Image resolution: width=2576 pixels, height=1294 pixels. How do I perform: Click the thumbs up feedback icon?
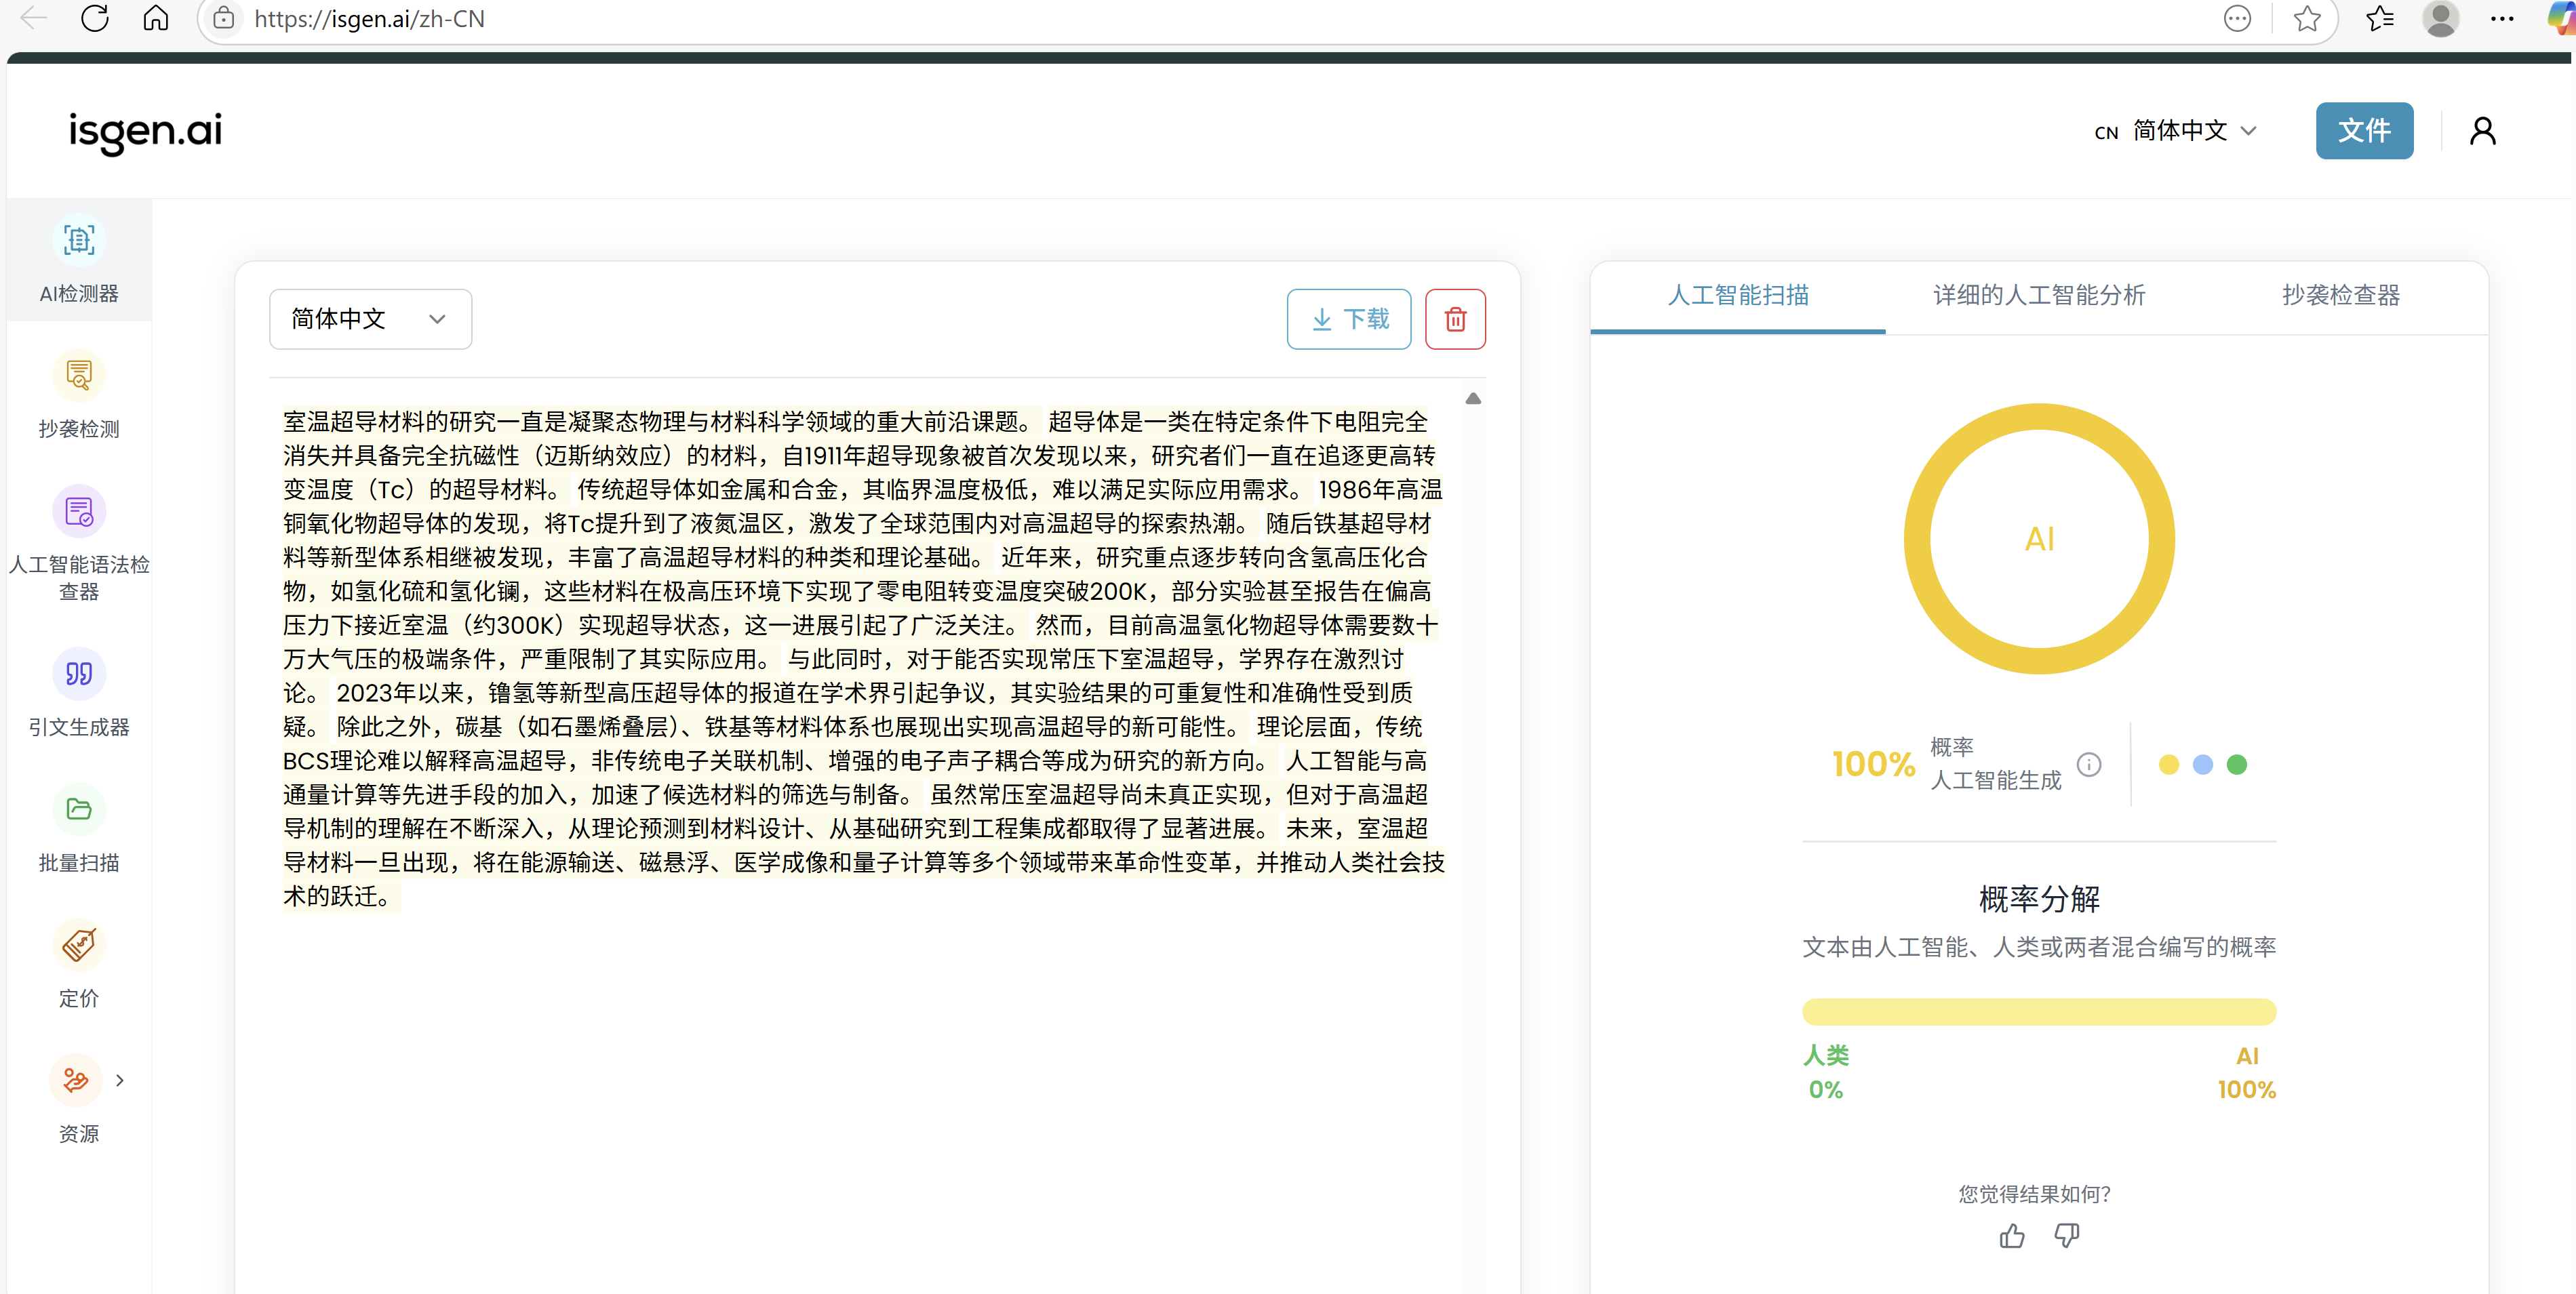[x=2011, y=1237]
